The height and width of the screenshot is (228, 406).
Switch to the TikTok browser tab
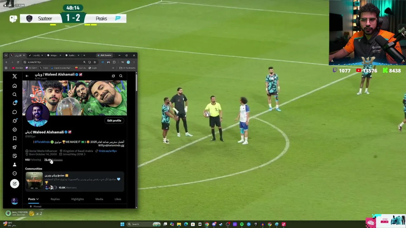pyautogui.click(x=36, y=55)
